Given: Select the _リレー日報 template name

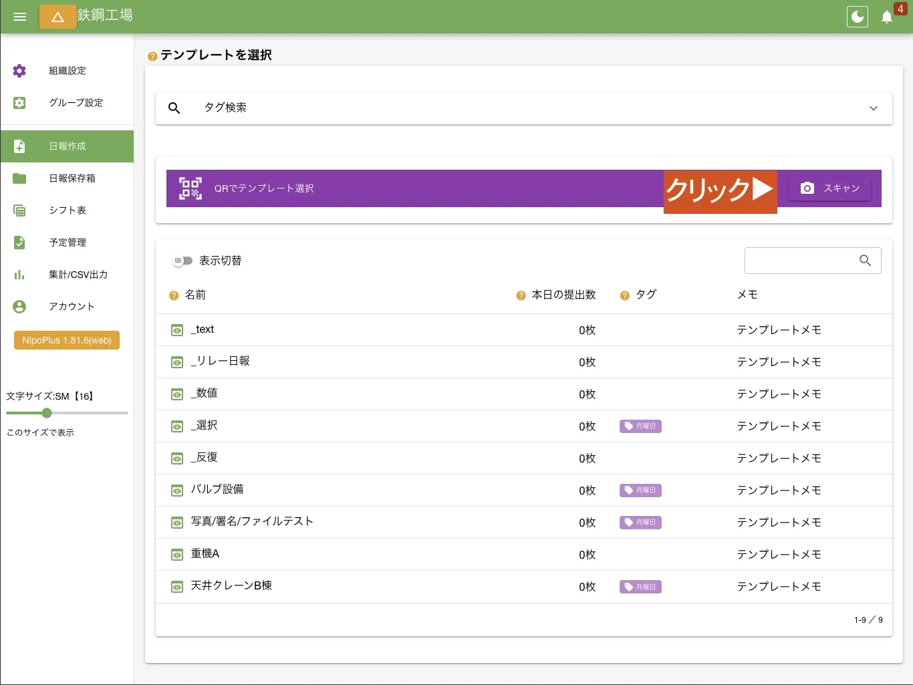Looking at the screenshot, I should 220,361.
